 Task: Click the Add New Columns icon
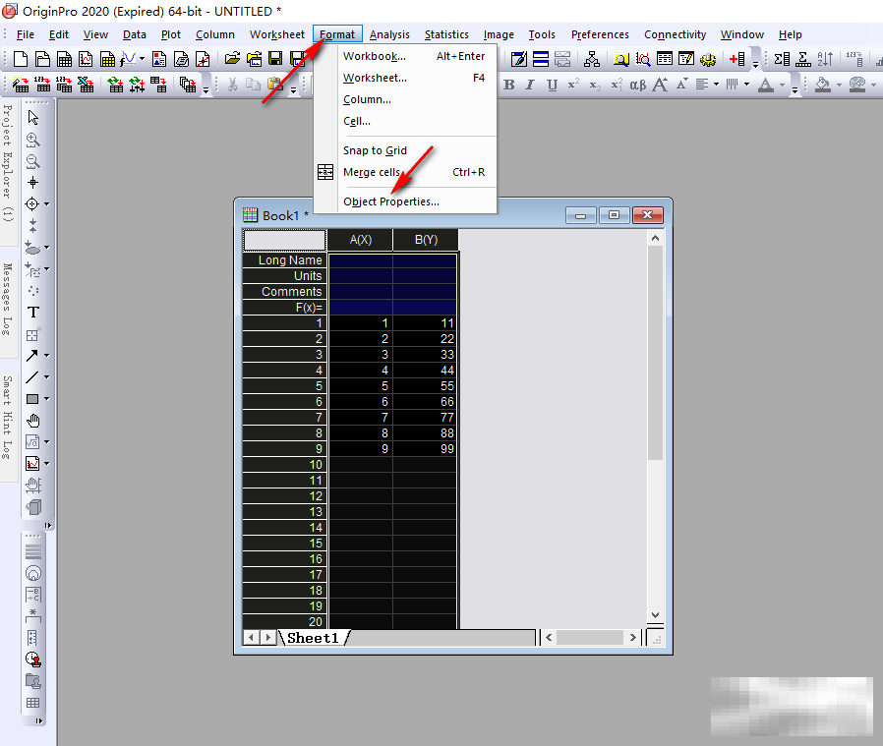(x=736, y=59)
